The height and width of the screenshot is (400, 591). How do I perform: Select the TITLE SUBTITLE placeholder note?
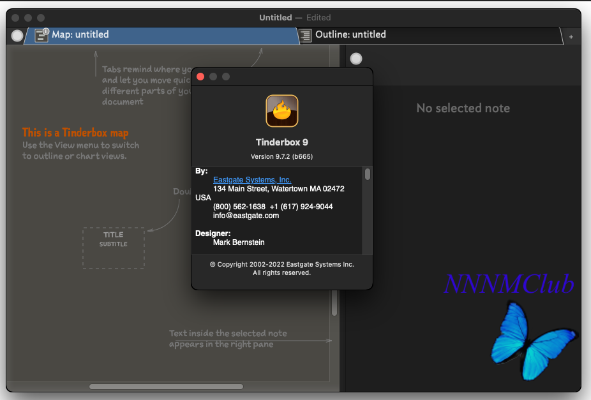pyautogui.click(x=114, y=248)
